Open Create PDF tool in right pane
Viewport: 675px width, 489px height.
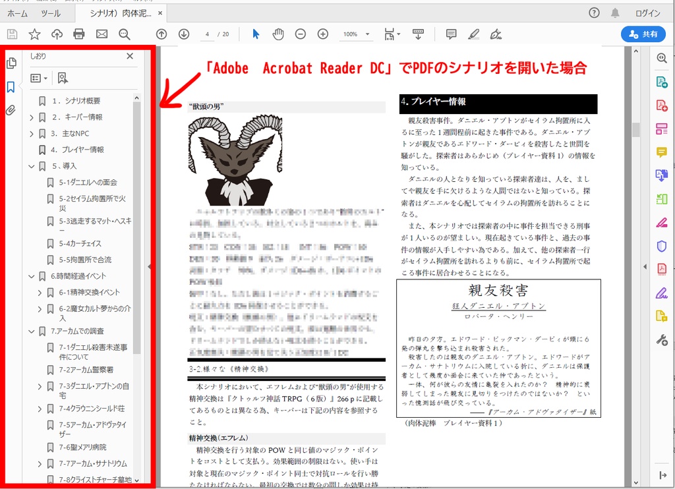click(662, 105)
